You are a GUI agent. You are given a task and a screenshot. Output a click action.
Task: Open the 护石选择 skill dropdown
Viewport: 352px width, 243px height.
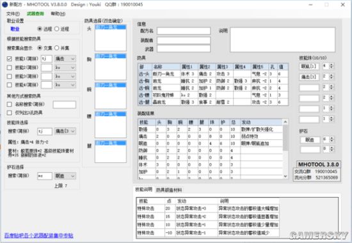[x=65, y=176]
